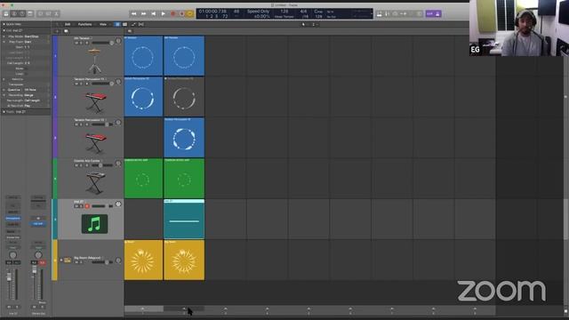Open the Editors scissors icon
The width and height of the screenshot is (569, 320).
coord(56,14)
